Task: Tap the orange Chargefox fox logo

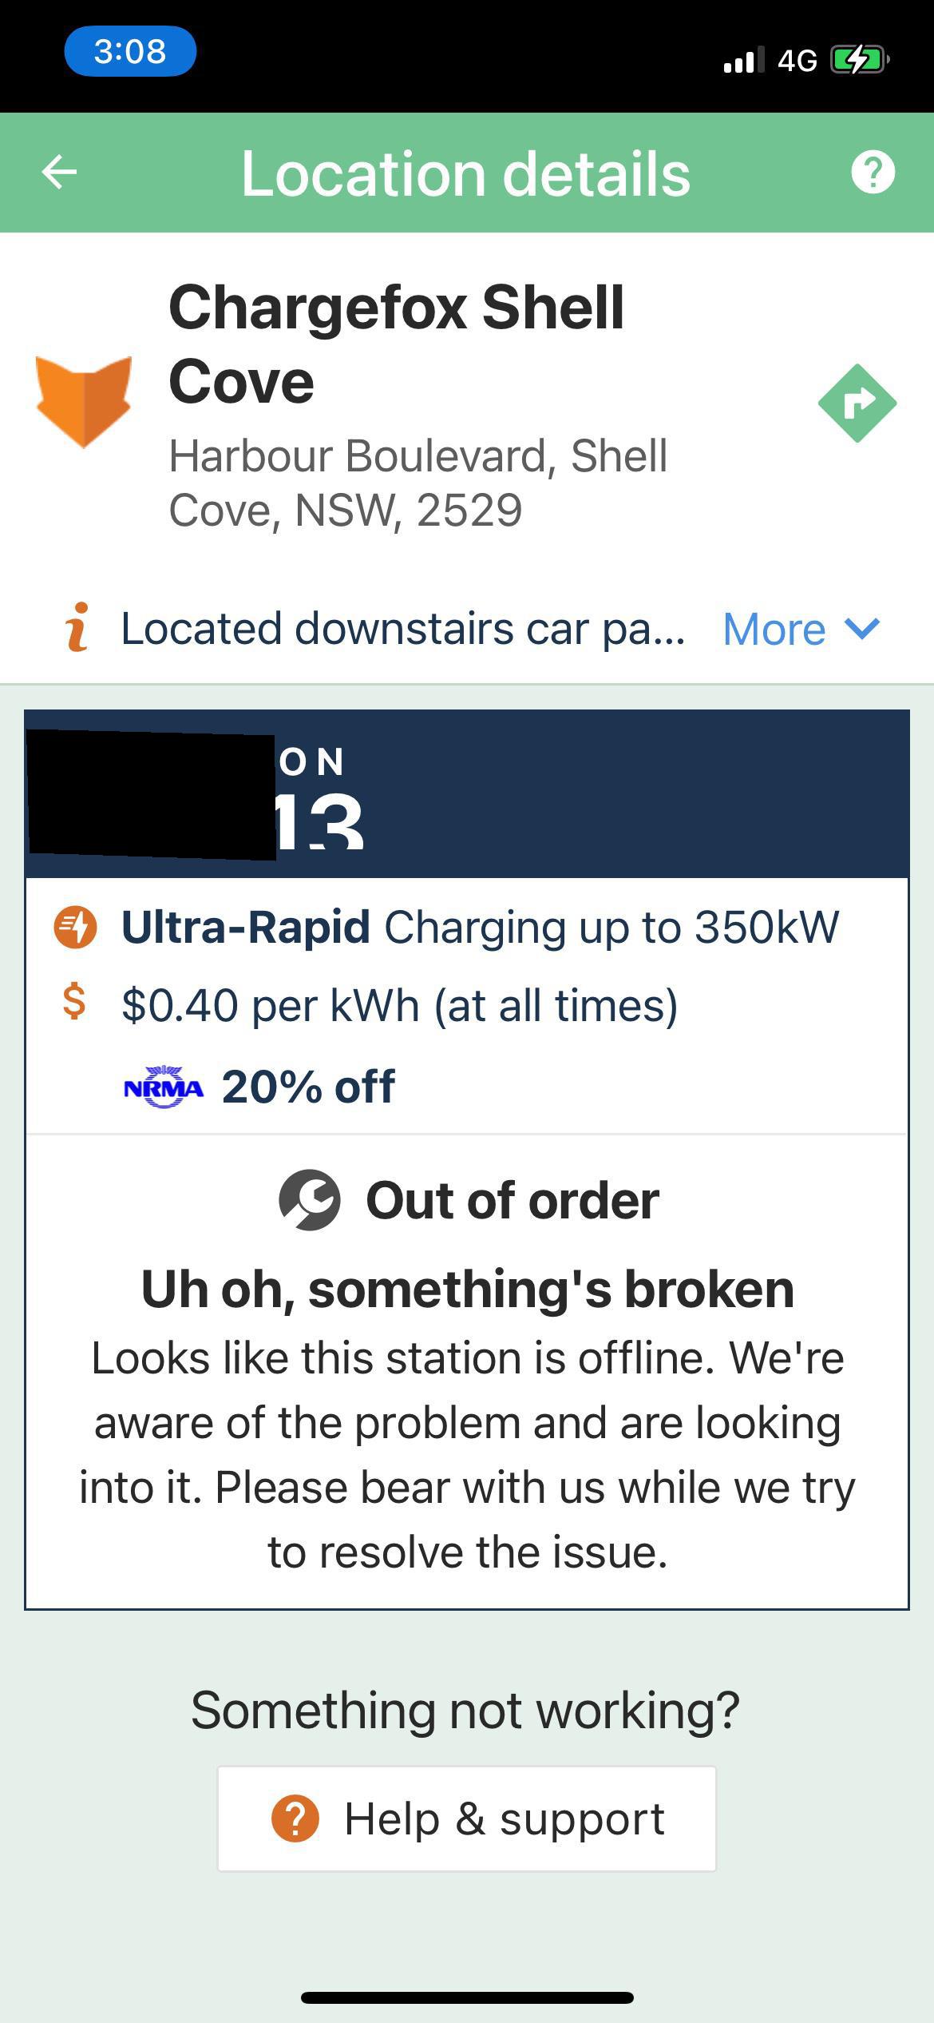Action: pos(84,401)
